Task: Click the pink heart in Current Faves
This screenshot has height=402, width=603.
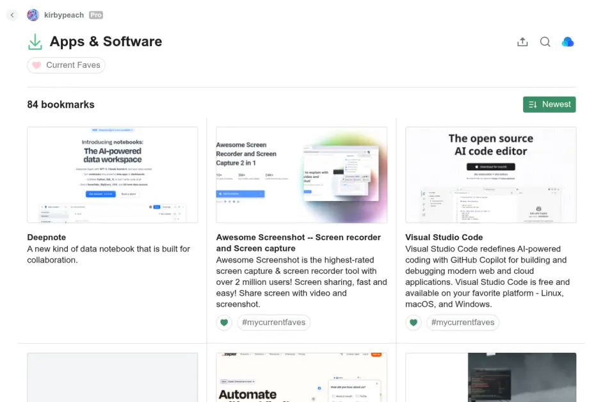Action: pyautogui.click(x=36, y=65)
